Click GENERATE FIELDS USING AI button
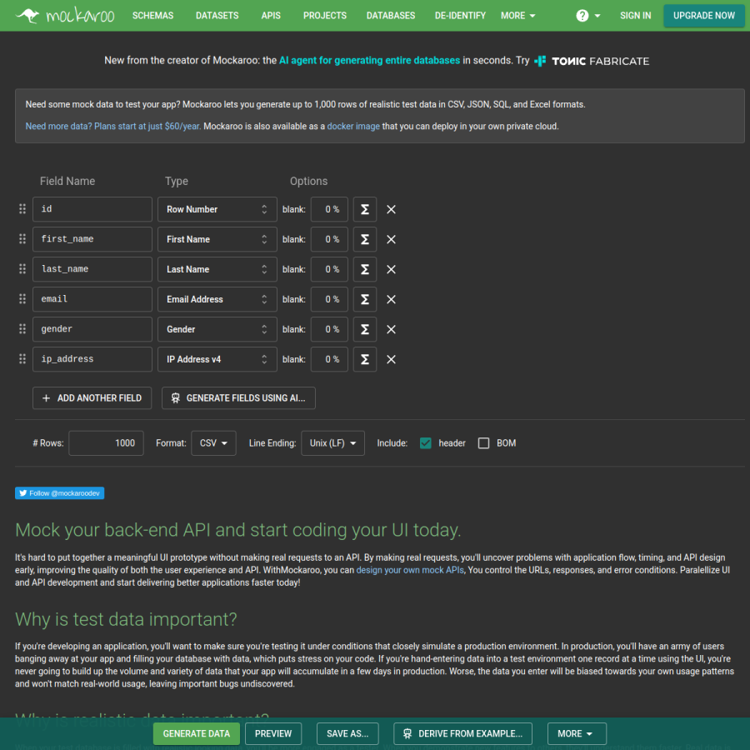Screen dimensions: 750x750 click(238, 398)
